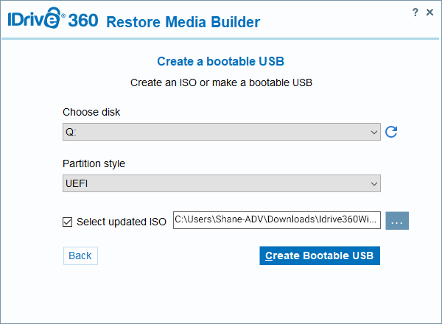Close the Restore Media Builder window
442x324 pixels.
tap(430, 13)
